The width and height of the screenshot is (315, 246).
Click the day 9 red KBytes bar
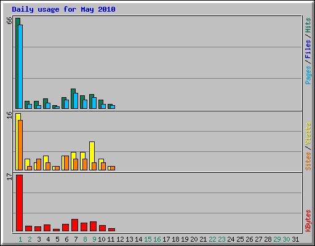(x=93, y=226)
